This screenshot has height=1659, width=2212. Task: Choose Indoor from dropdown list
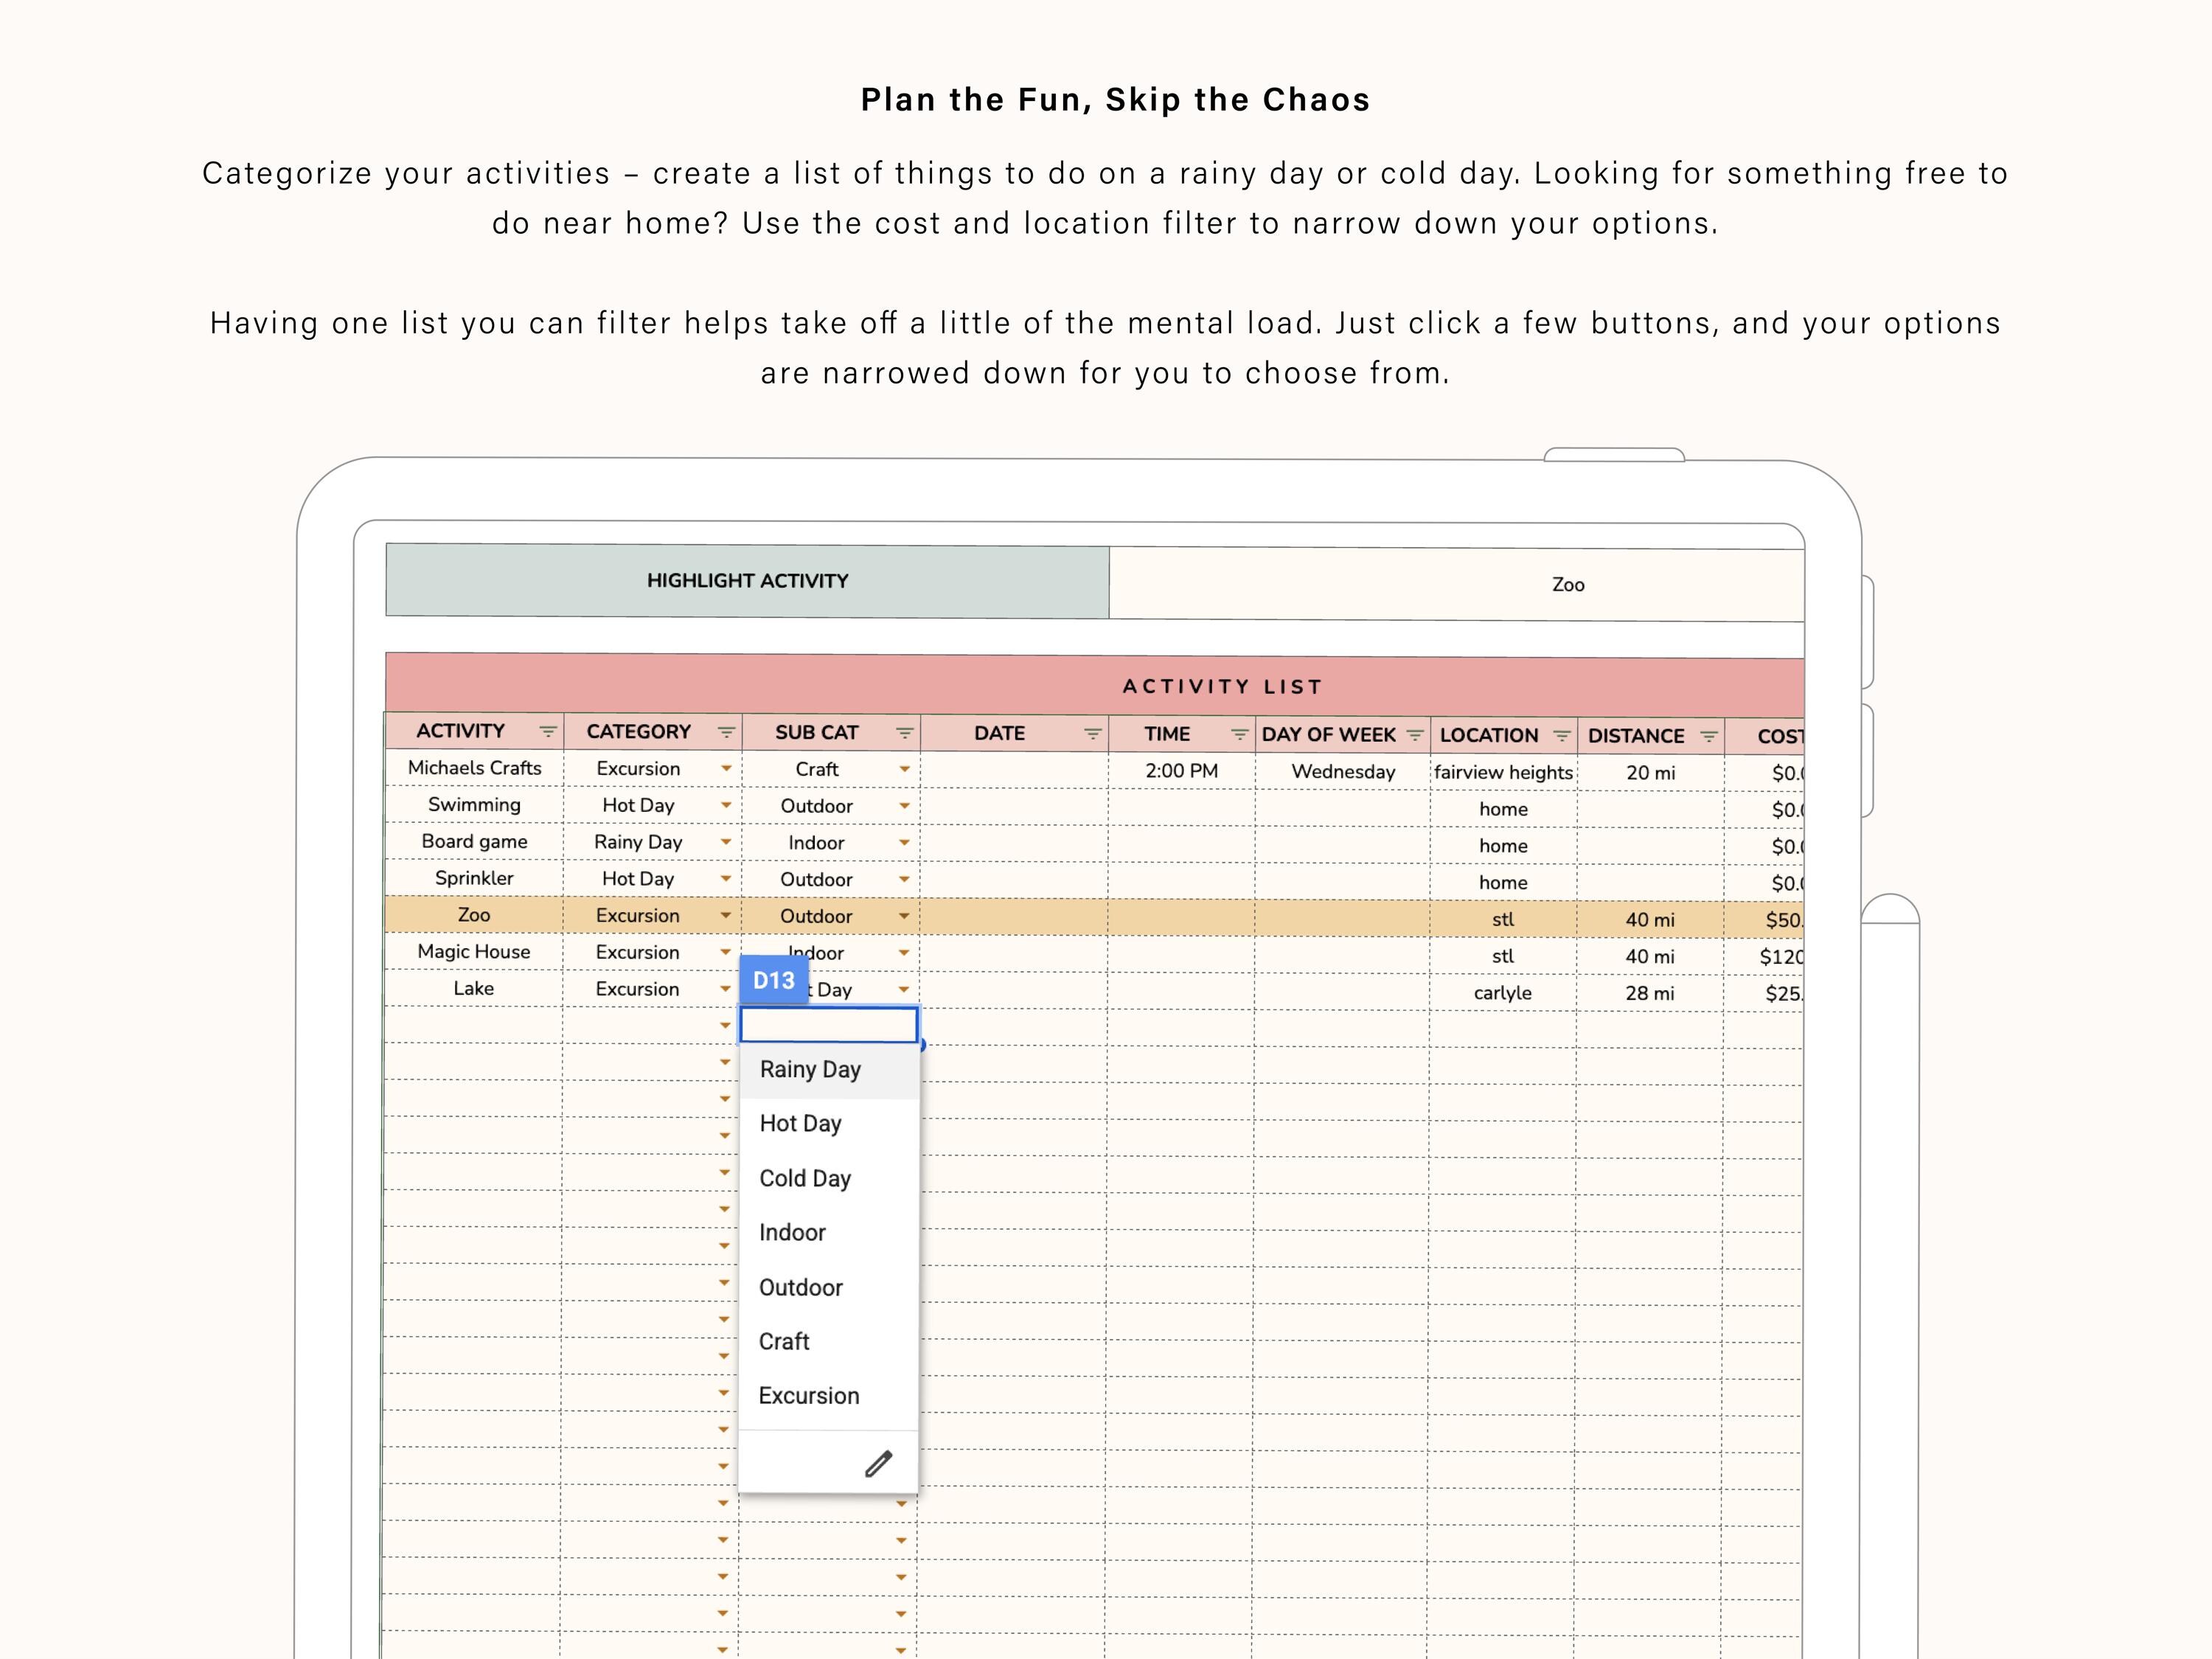tap(828, 1233)
